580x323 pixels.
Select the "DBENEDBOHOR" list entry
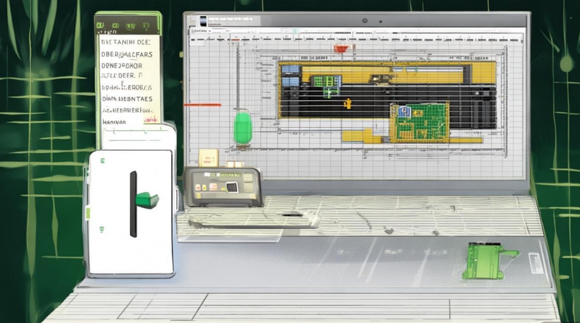[121, 66]
